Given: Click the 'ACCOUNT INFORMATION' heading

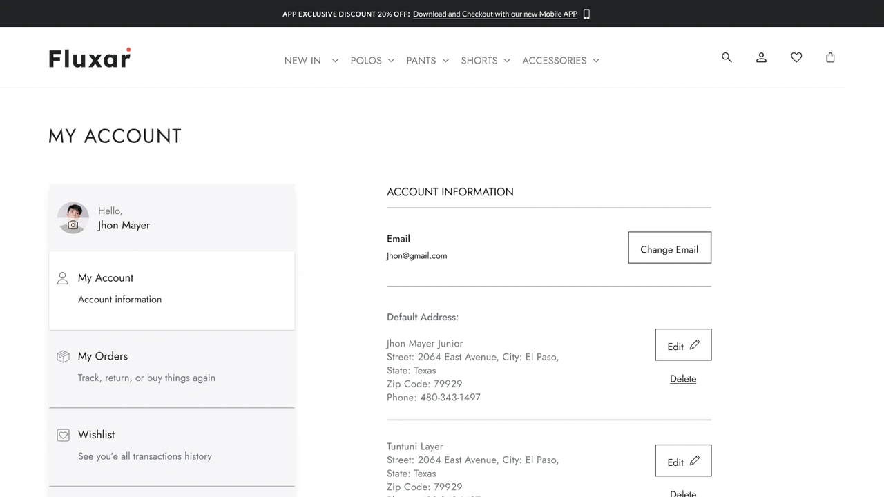Looking at the screenshot, I should pos(450,192).
